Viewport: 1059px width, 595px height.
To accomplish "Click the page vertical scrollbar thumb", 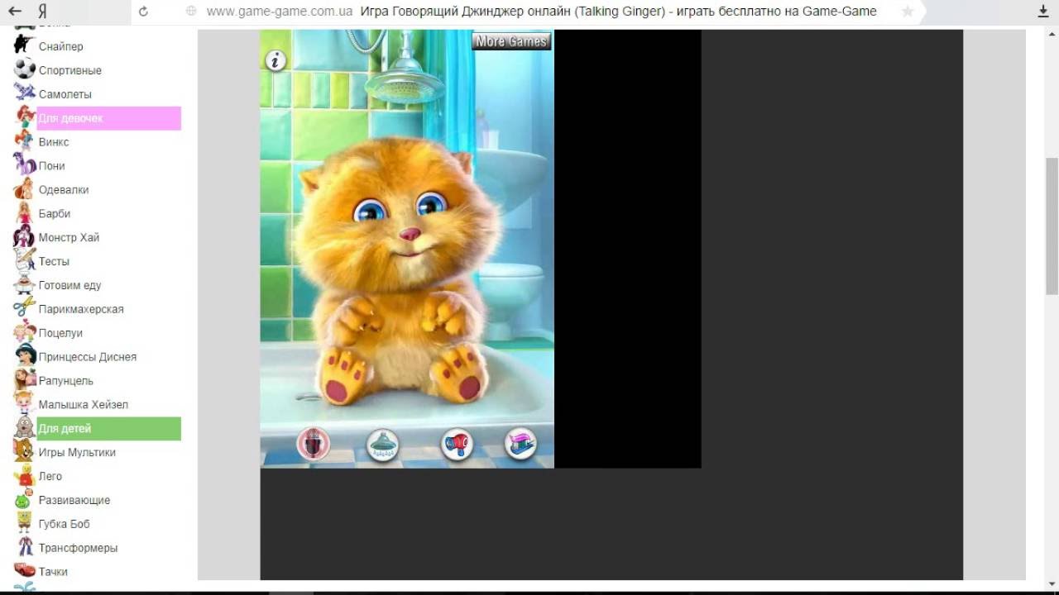I will point(1052,225).
